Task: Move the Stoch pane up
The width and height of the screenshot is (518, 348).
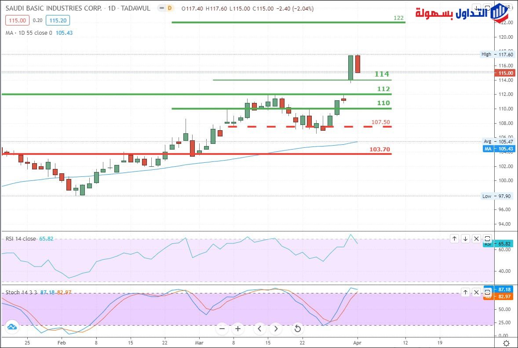Action: (465, 292)
